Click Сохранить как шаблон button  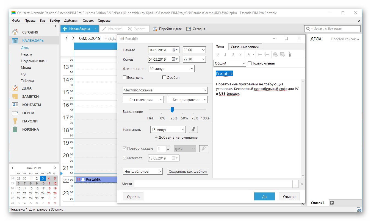188,171
